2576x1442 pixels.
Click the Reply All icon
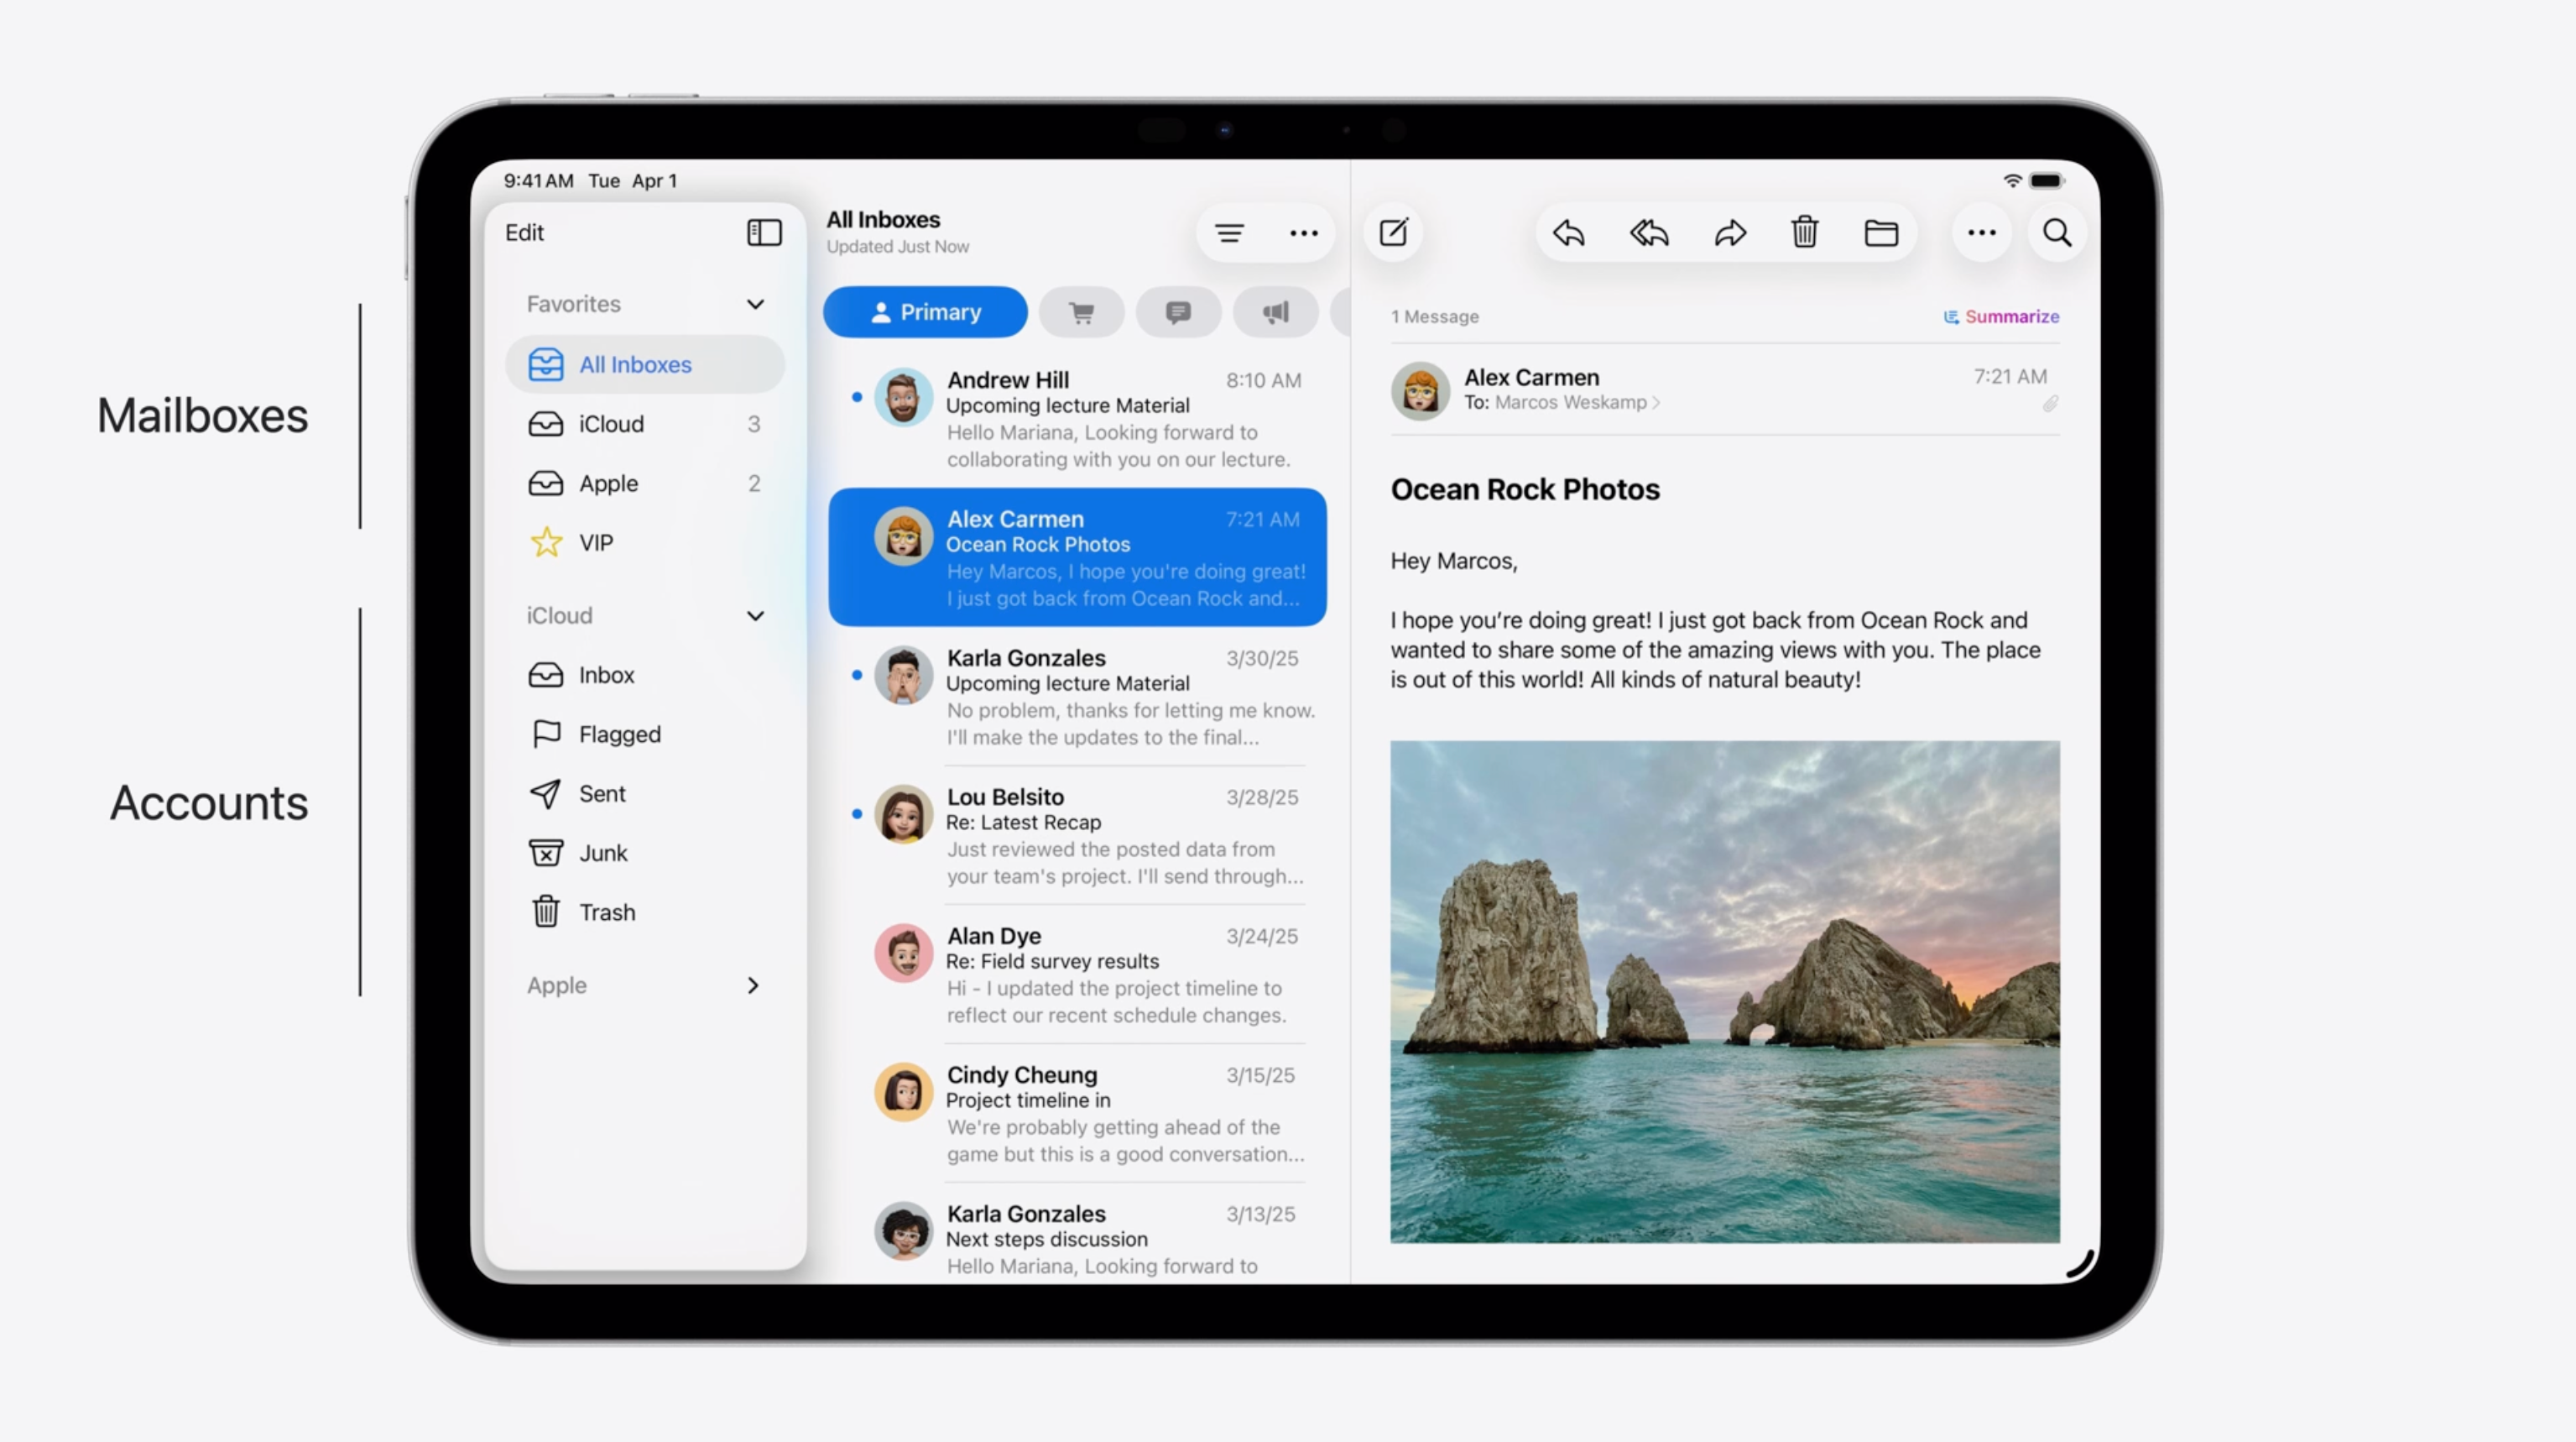tap(1649, 233)
